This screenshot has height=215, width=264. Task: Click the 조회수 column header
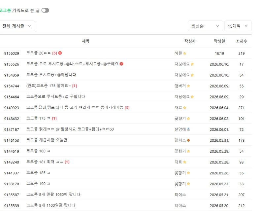coord(242,41)
